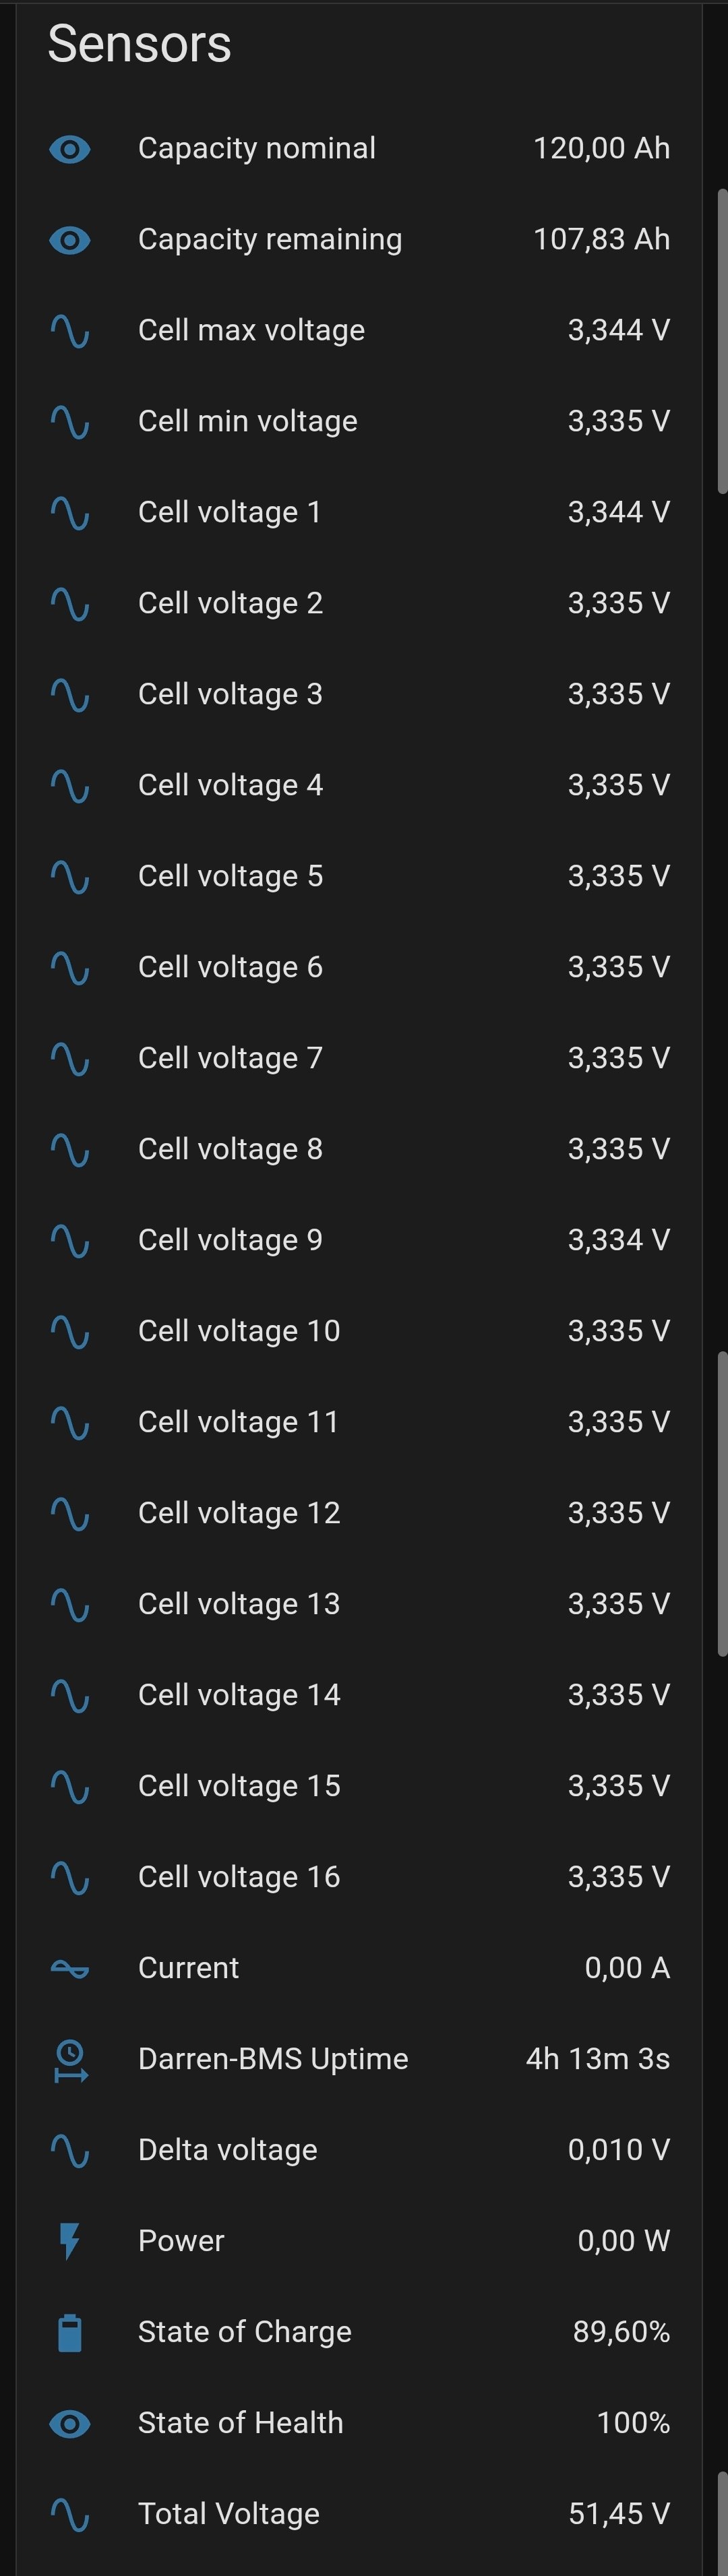
Task: Click the 4h 13m 3s uptime value
Action: (598, 2060)
